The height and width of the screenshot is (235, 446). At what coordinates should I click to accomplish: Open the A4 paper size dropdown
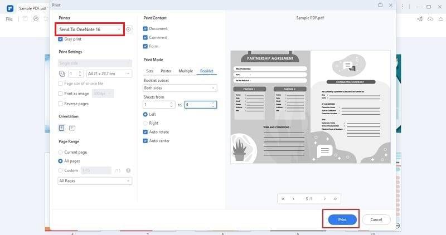109,74
